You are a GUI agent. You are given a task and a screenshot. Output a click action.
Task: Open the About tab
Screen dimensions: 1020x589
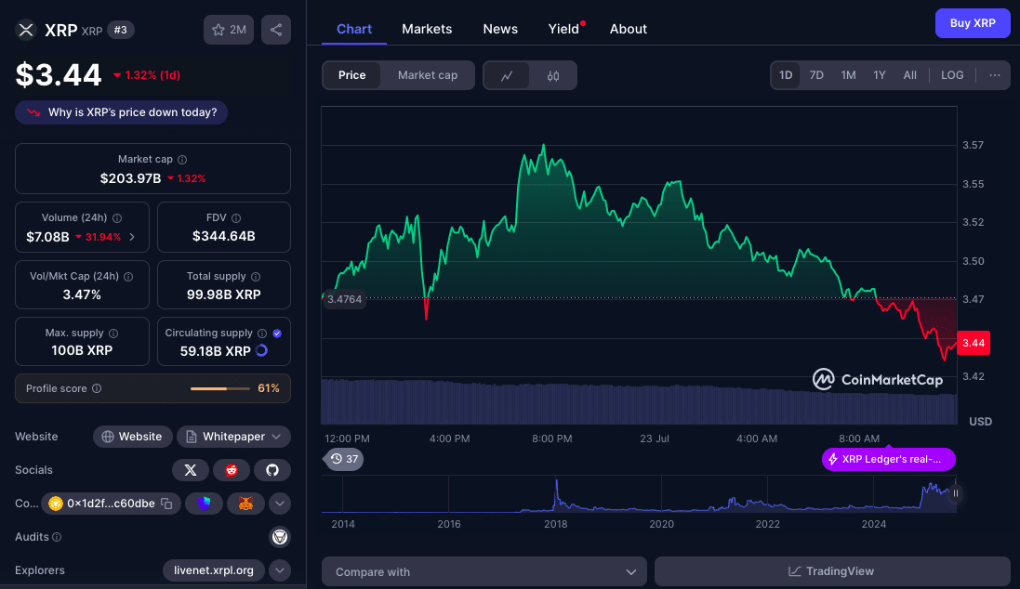tap(628, 29)
